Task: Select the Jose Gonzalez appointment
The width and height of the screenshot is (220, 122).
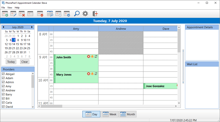Action: tap(160, 86)
